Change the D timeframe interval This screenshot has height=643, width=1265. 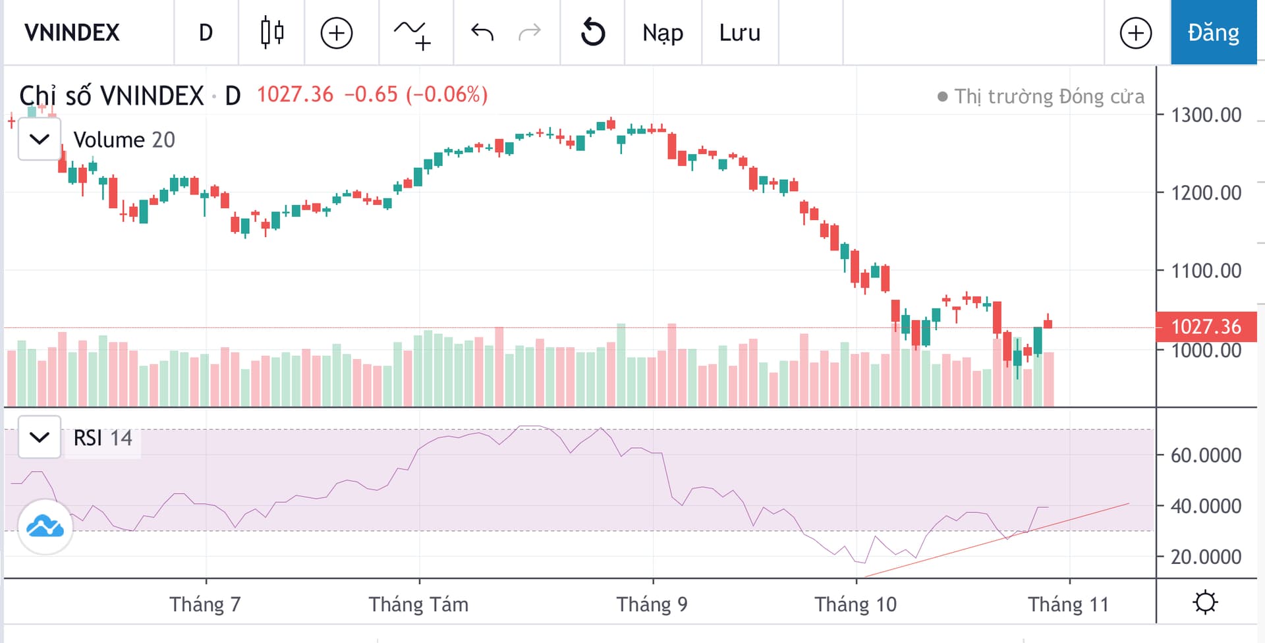pyautogui.click(x=206, y=32)
